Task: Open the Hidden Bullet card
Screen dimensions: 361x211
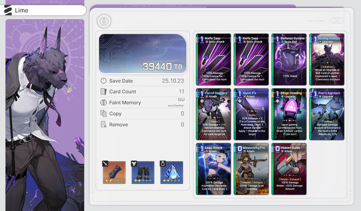Action: pyautogui.click(x=289, y=169)
